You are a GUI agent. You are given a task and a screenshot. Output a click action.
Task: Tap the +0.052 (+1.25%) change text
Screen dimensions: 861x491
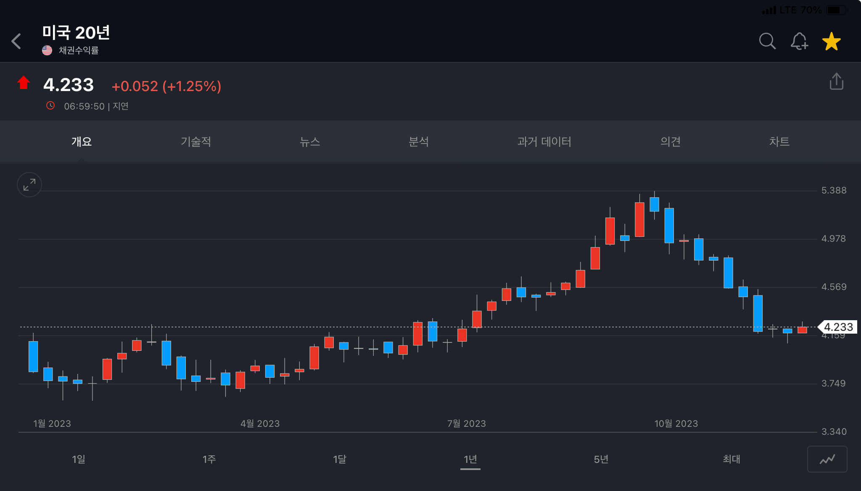coord(166,86)
